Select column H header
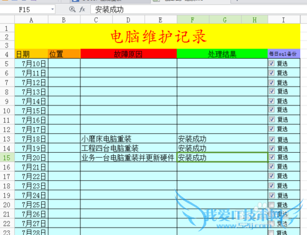307x235 pixels. [x=255, y=20]
